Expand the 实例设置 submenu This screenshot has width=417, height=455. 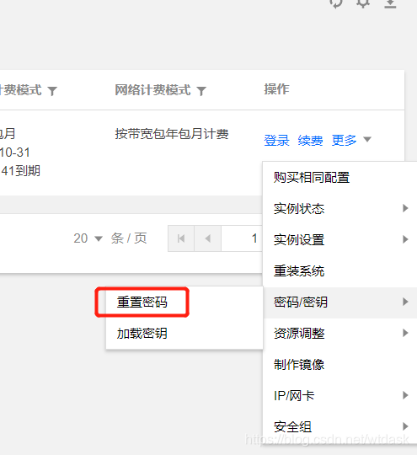tap(339, 239)
